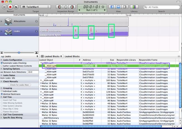Select the Leaks instrument
182x129 pixels.
point(19,31)
